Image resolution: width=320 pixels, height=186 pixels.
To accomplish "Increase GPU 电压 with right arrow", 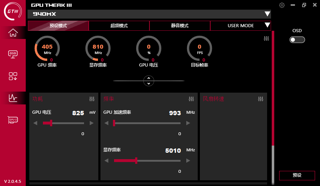I will point(92,123).
